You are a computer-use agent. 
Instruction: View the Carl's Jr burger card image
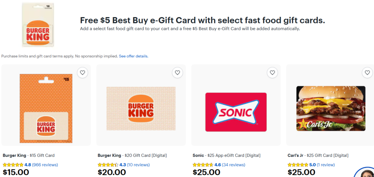pos(331,108)
